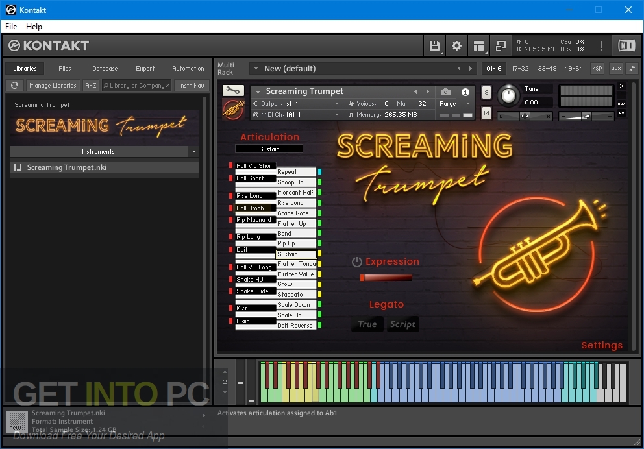Image resolution: width=644 pixels, height=449 pixels.
Task: Expand the info pane arrow beside Screaming Trumpet.nki
Action: point(203,415)
